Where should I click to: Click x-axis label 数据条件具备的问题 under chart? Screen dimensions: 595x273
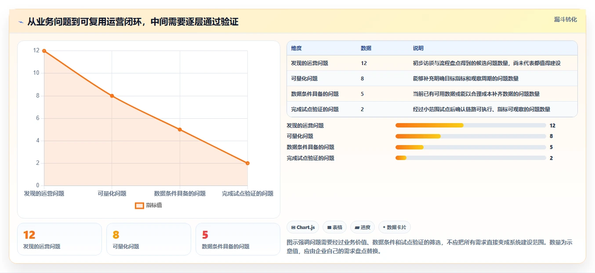(x=180, y=193)
